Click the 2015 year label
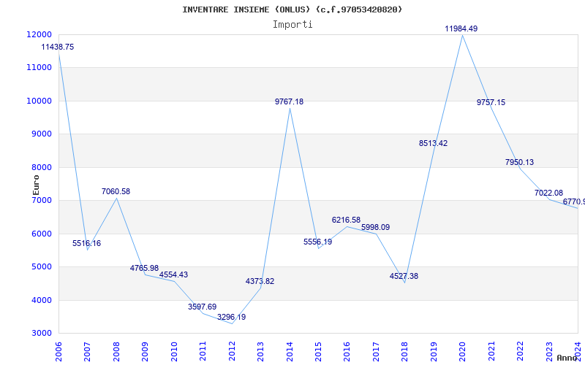Screen dimensions: 585x365 (319, 351)
